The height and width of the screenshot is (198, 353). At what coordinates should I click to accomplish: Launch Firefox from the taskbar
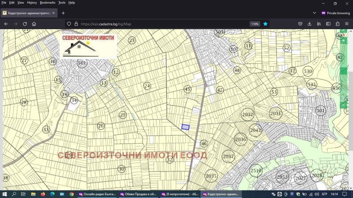click(x=43, y=194)
